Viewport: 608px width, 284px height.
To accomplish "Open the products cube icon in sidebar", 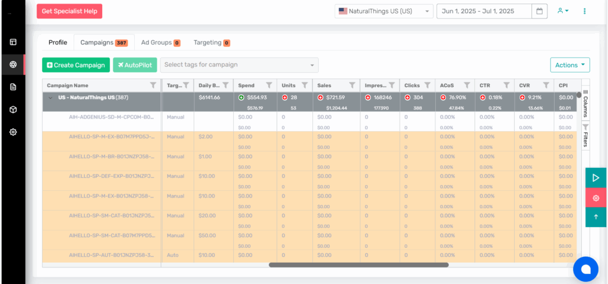I will click(13, 110).
